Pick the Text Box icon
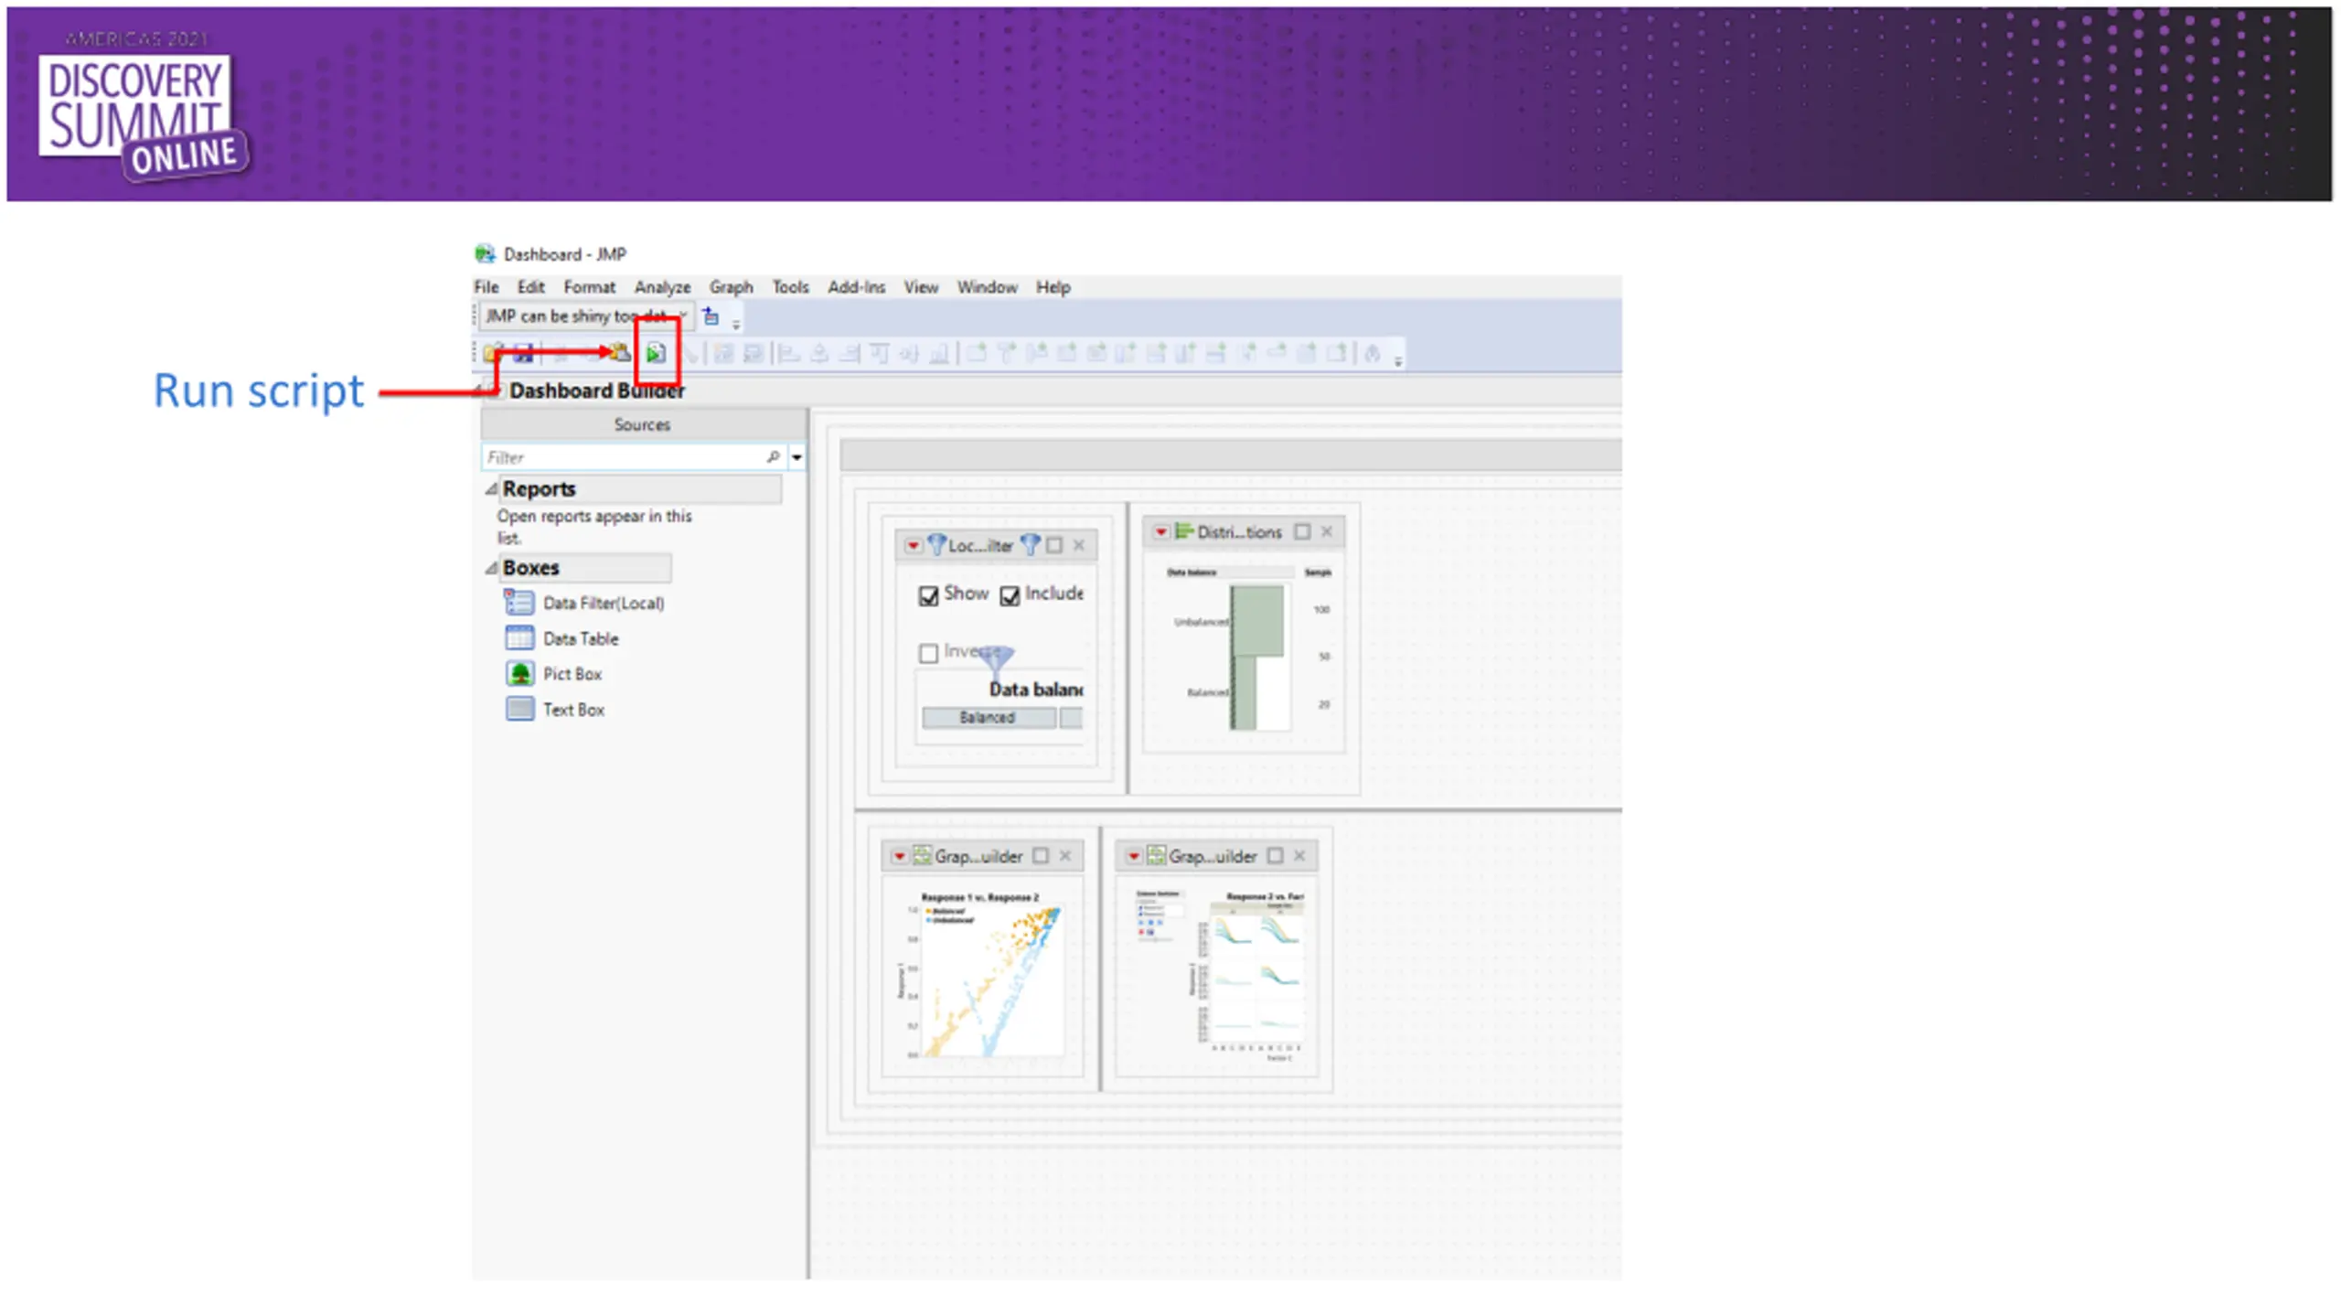The height and width of the screenshot is (1316, 2341). (519, 710)
